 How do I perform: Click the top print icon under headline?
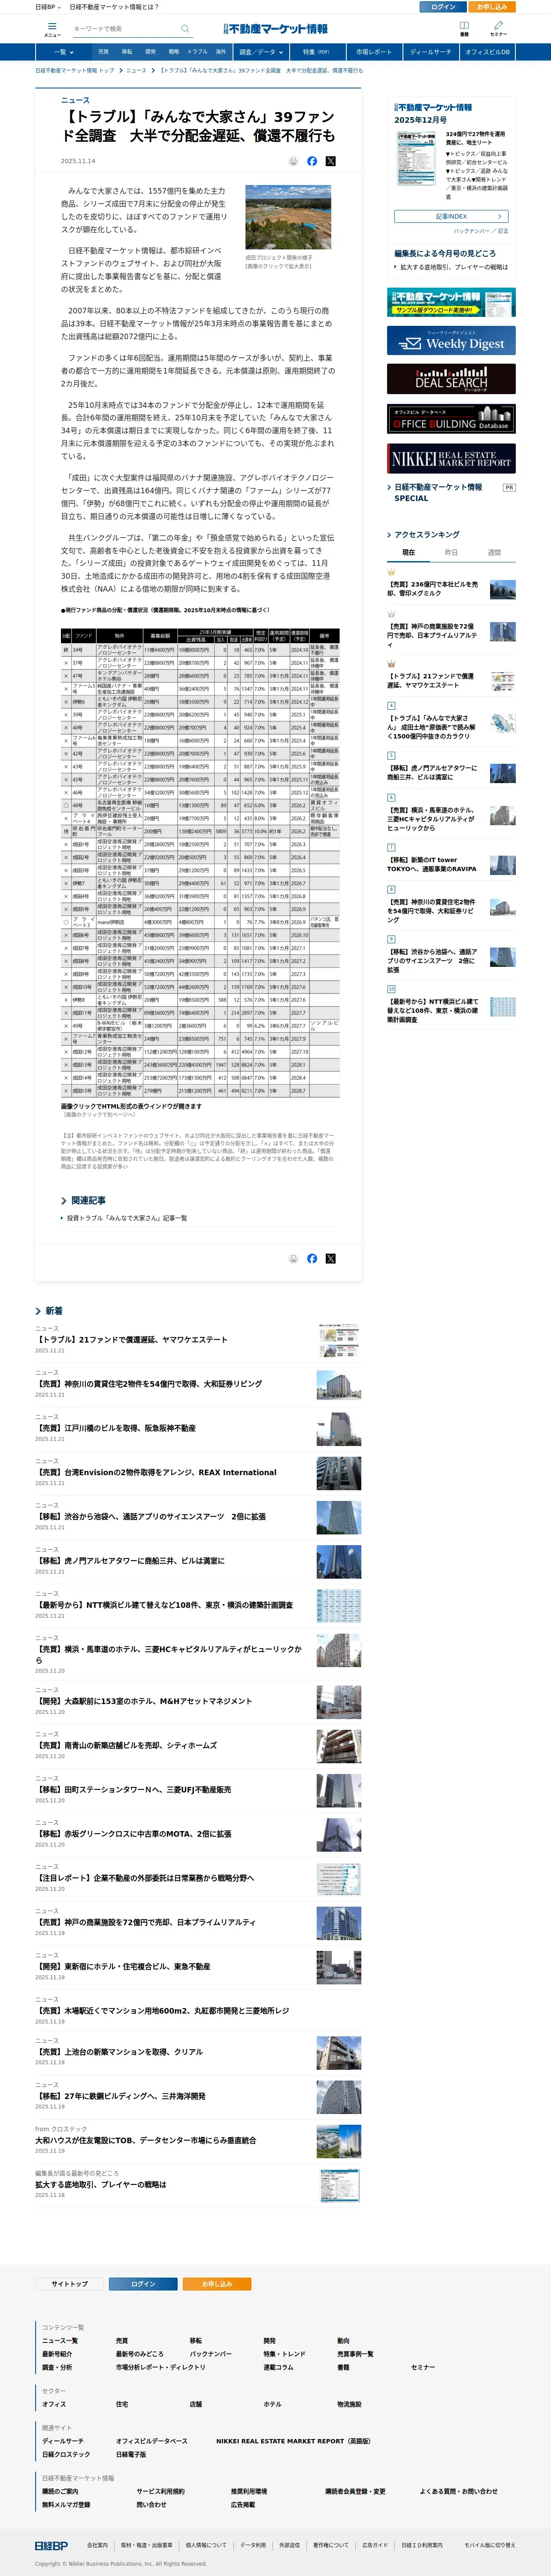coord(293,161)
